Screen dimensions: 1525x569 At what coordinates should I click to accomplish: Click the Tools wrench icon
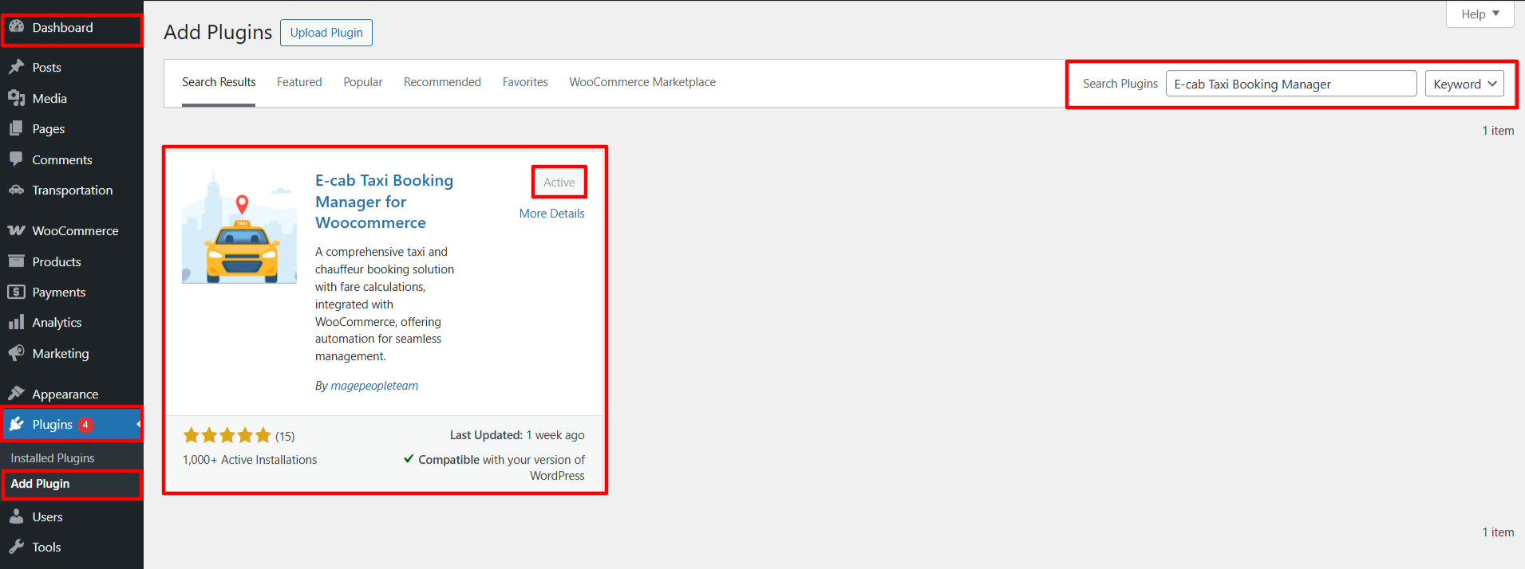tap(16, 547)
